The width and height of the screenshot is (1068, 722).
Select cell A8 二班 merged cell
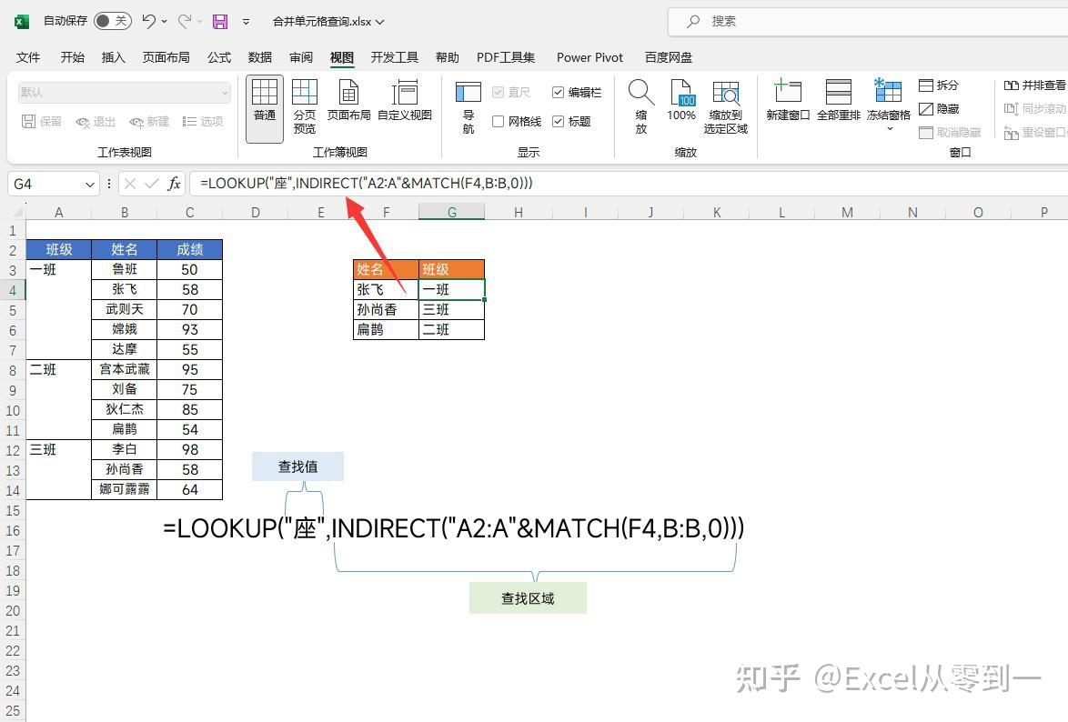58,400
